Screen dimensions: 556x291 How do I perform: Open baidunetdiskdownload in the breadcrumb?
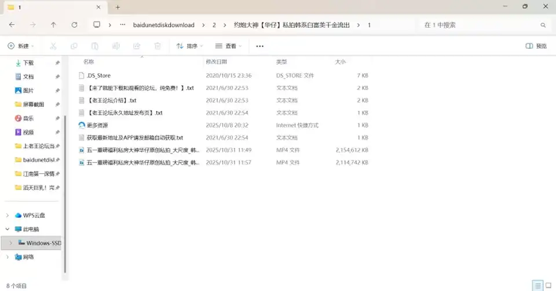pos(163,25)
